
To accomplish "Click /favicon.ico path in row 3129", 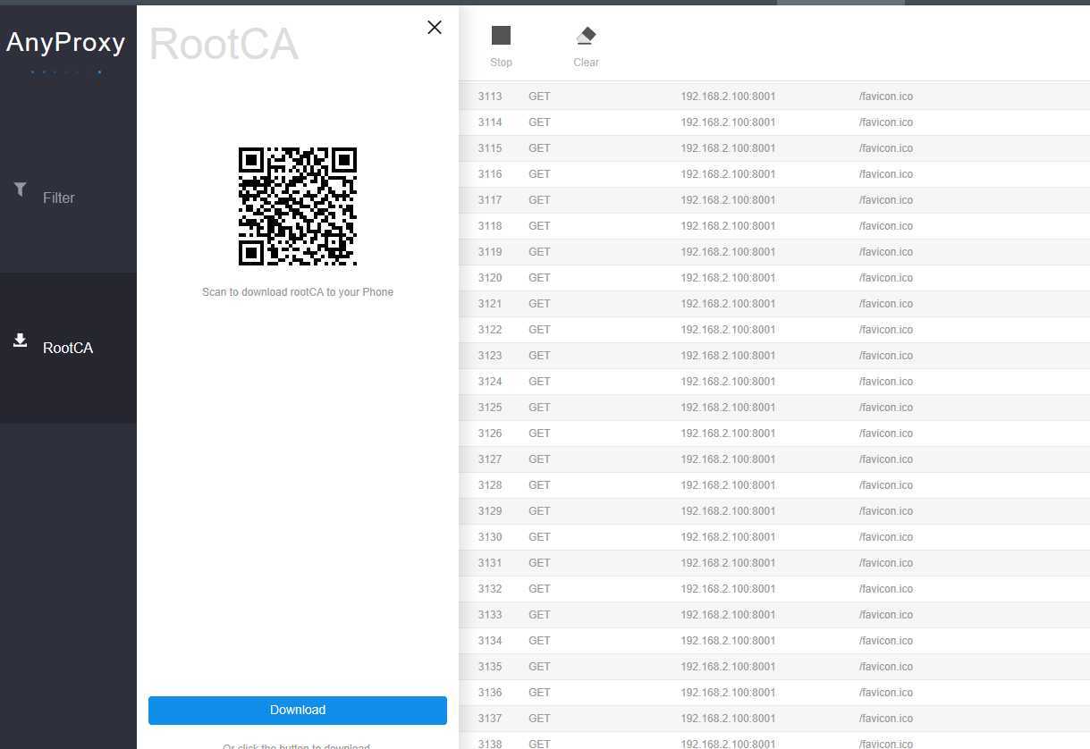I will pos(886,511).
